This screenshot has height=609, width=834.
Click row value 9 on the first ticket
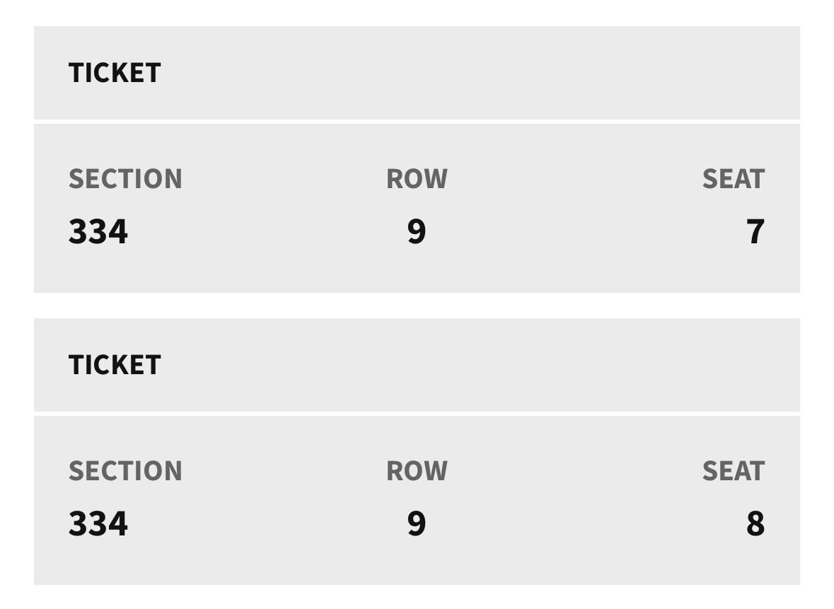[x=417, y=232]
